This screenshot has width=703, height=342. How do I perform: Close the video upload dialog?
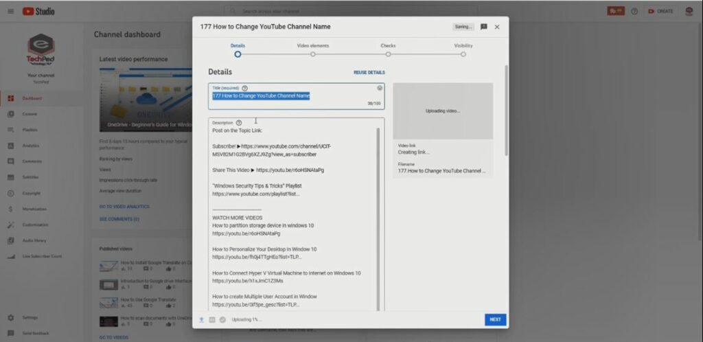coord(497,27)
